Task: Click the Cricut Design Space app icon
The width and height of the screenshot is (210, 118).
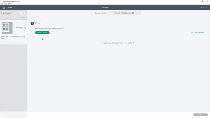Action: (1, 1)
